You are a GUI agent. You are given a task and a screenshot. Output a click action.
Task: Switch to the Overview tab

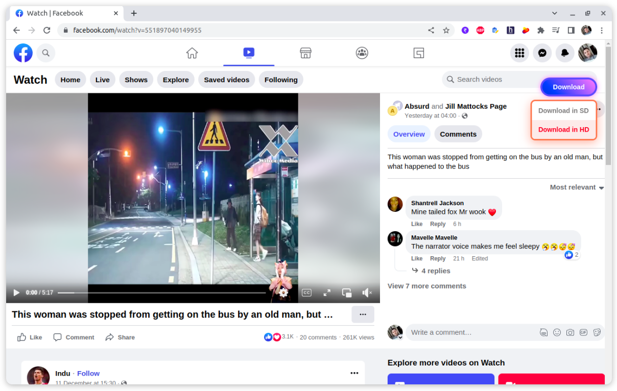coord(409,134)
